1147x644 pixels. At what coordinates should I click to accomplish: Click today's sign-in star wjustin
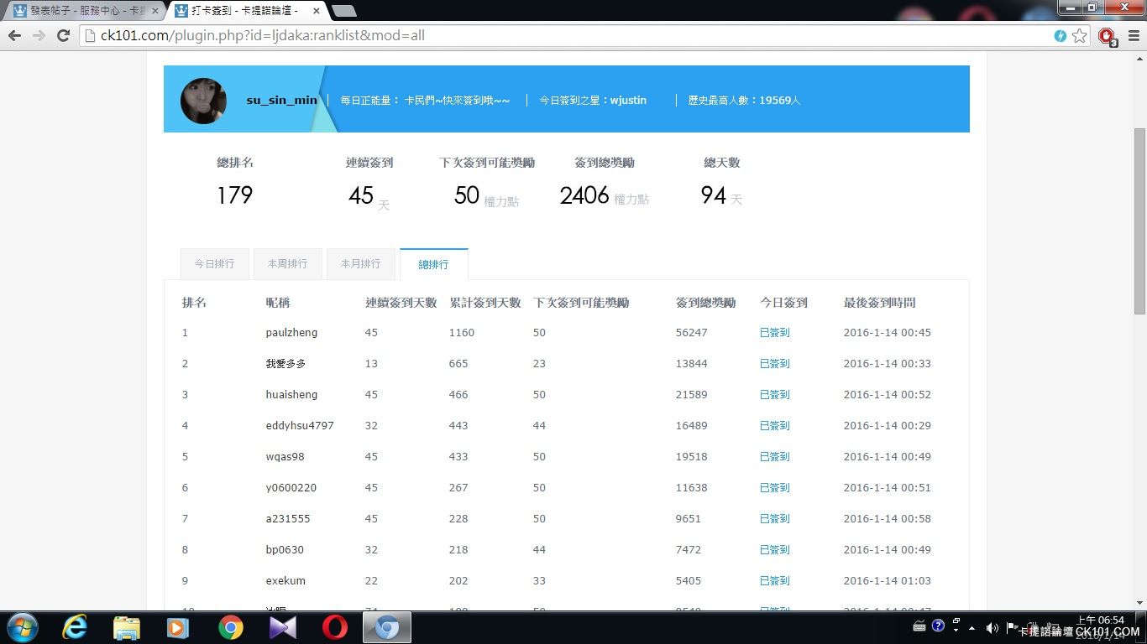click(628, 100)
